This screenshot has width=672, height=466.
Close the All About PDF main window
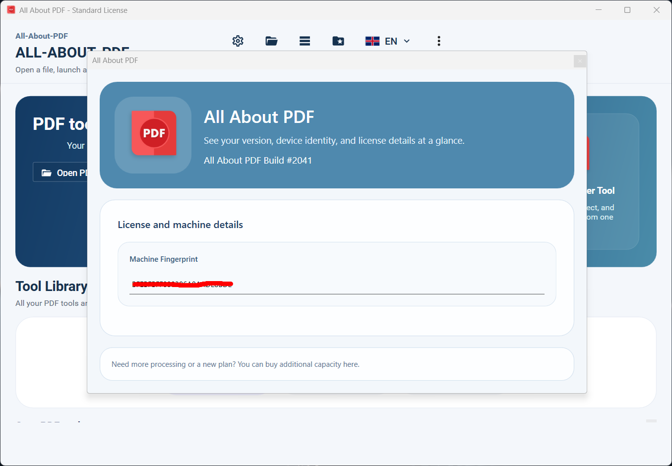(657, 10)
